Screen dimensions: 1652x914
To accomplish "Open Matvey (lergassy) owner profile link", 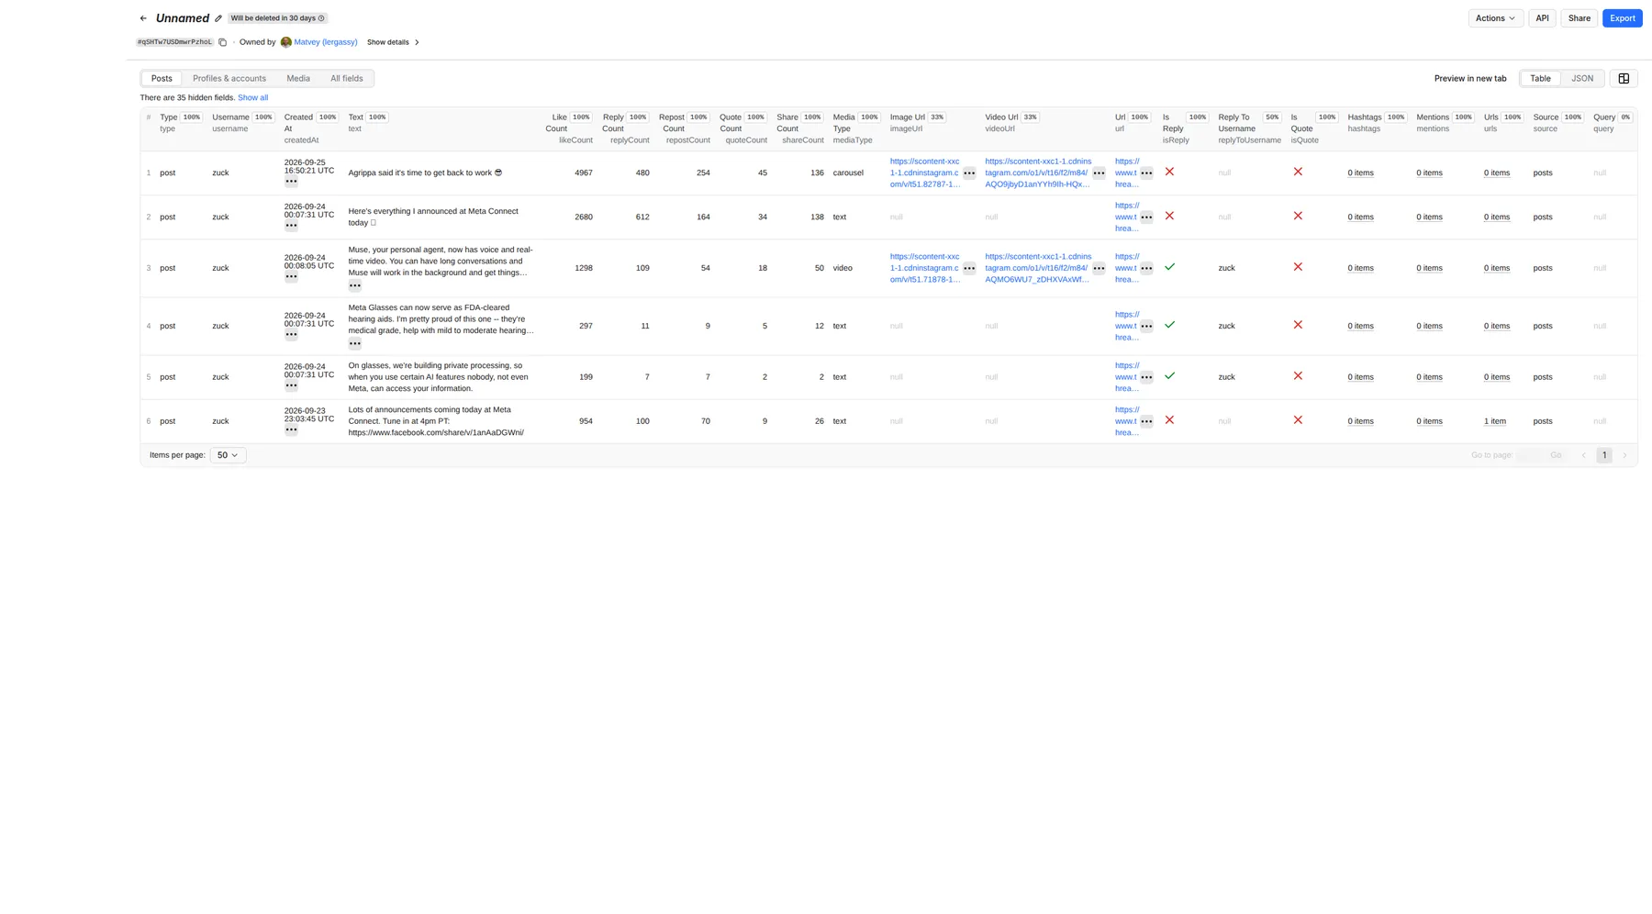I will [x=325, y=42].
